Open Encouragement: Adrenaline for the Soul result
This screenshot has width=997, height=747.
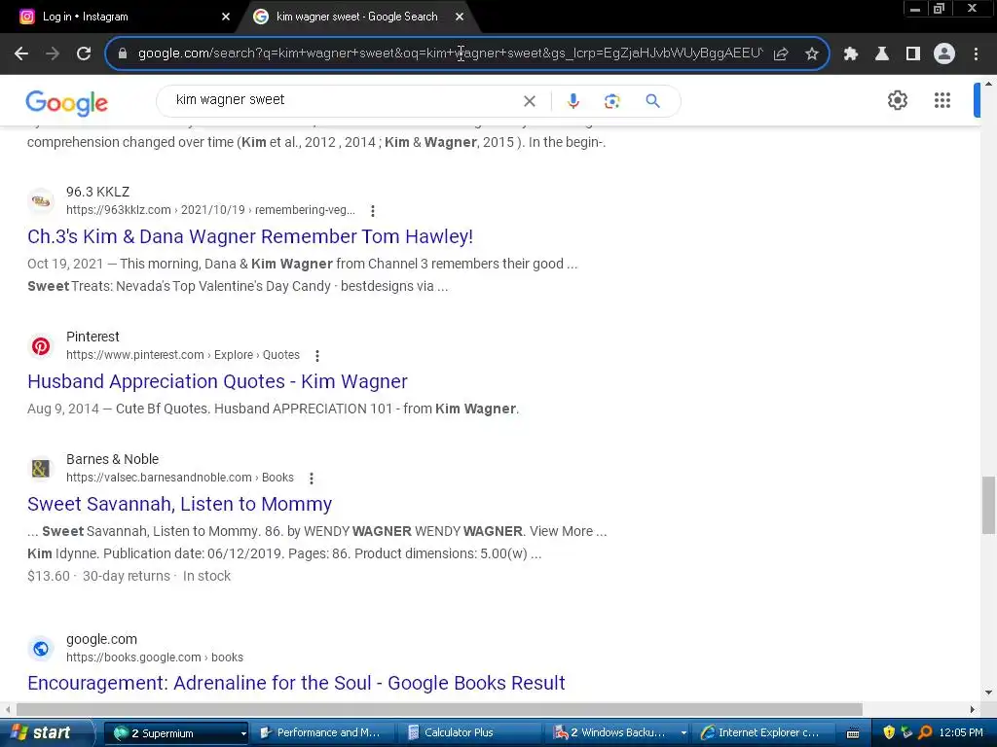pos(296,683)
